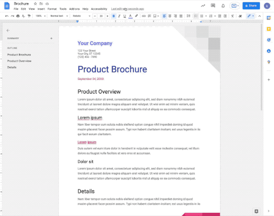274x216 pixels.
Task: Toggle right alignment
Action: pyautogui.click(x=175, y=16)
